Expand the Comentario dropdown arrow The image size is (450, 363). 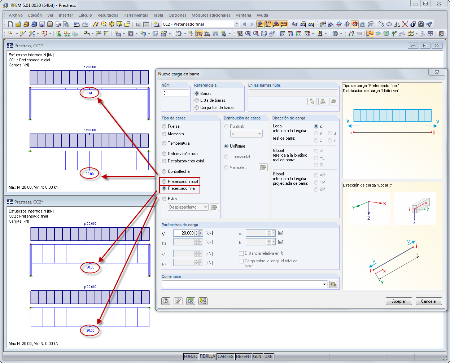click(324, 284)
